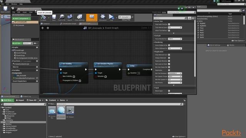Open World Outliner View Options dropdown

(x=238, y=41)
